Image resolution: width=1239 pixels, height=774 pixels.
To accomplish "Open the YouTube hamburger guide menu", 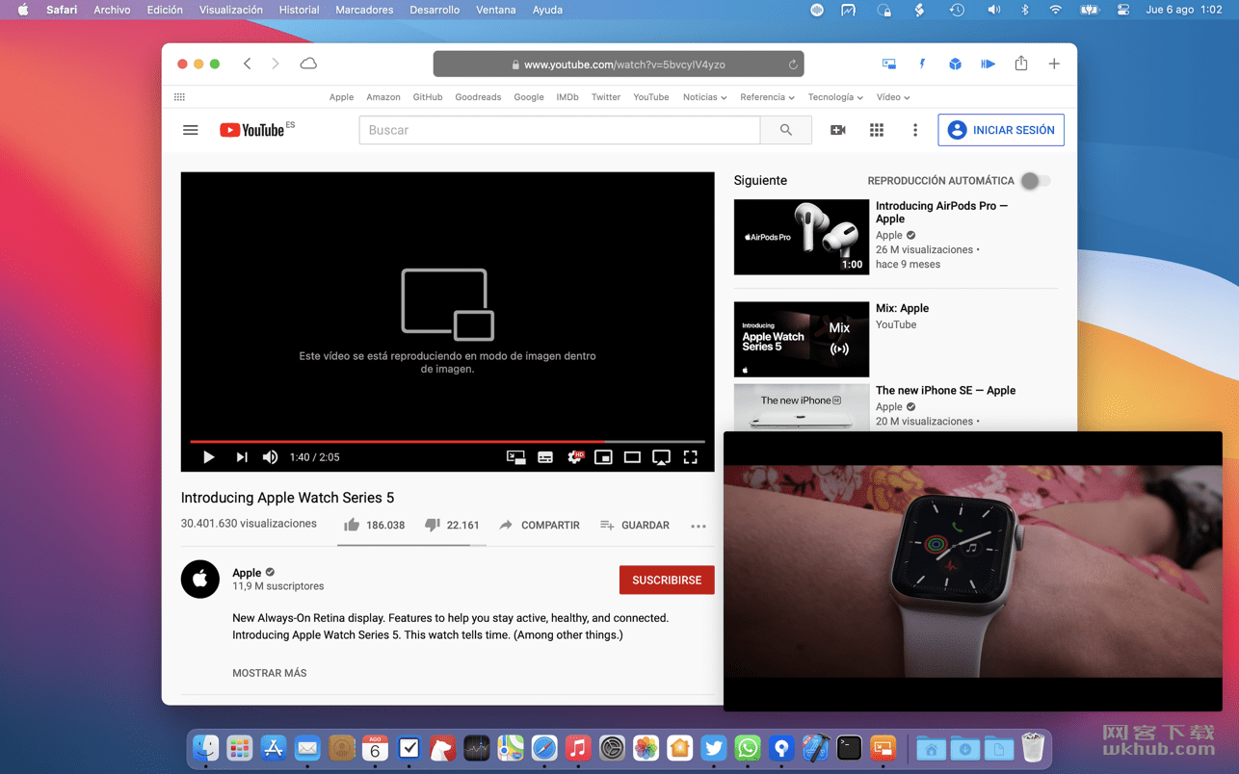I will (191, 130).
